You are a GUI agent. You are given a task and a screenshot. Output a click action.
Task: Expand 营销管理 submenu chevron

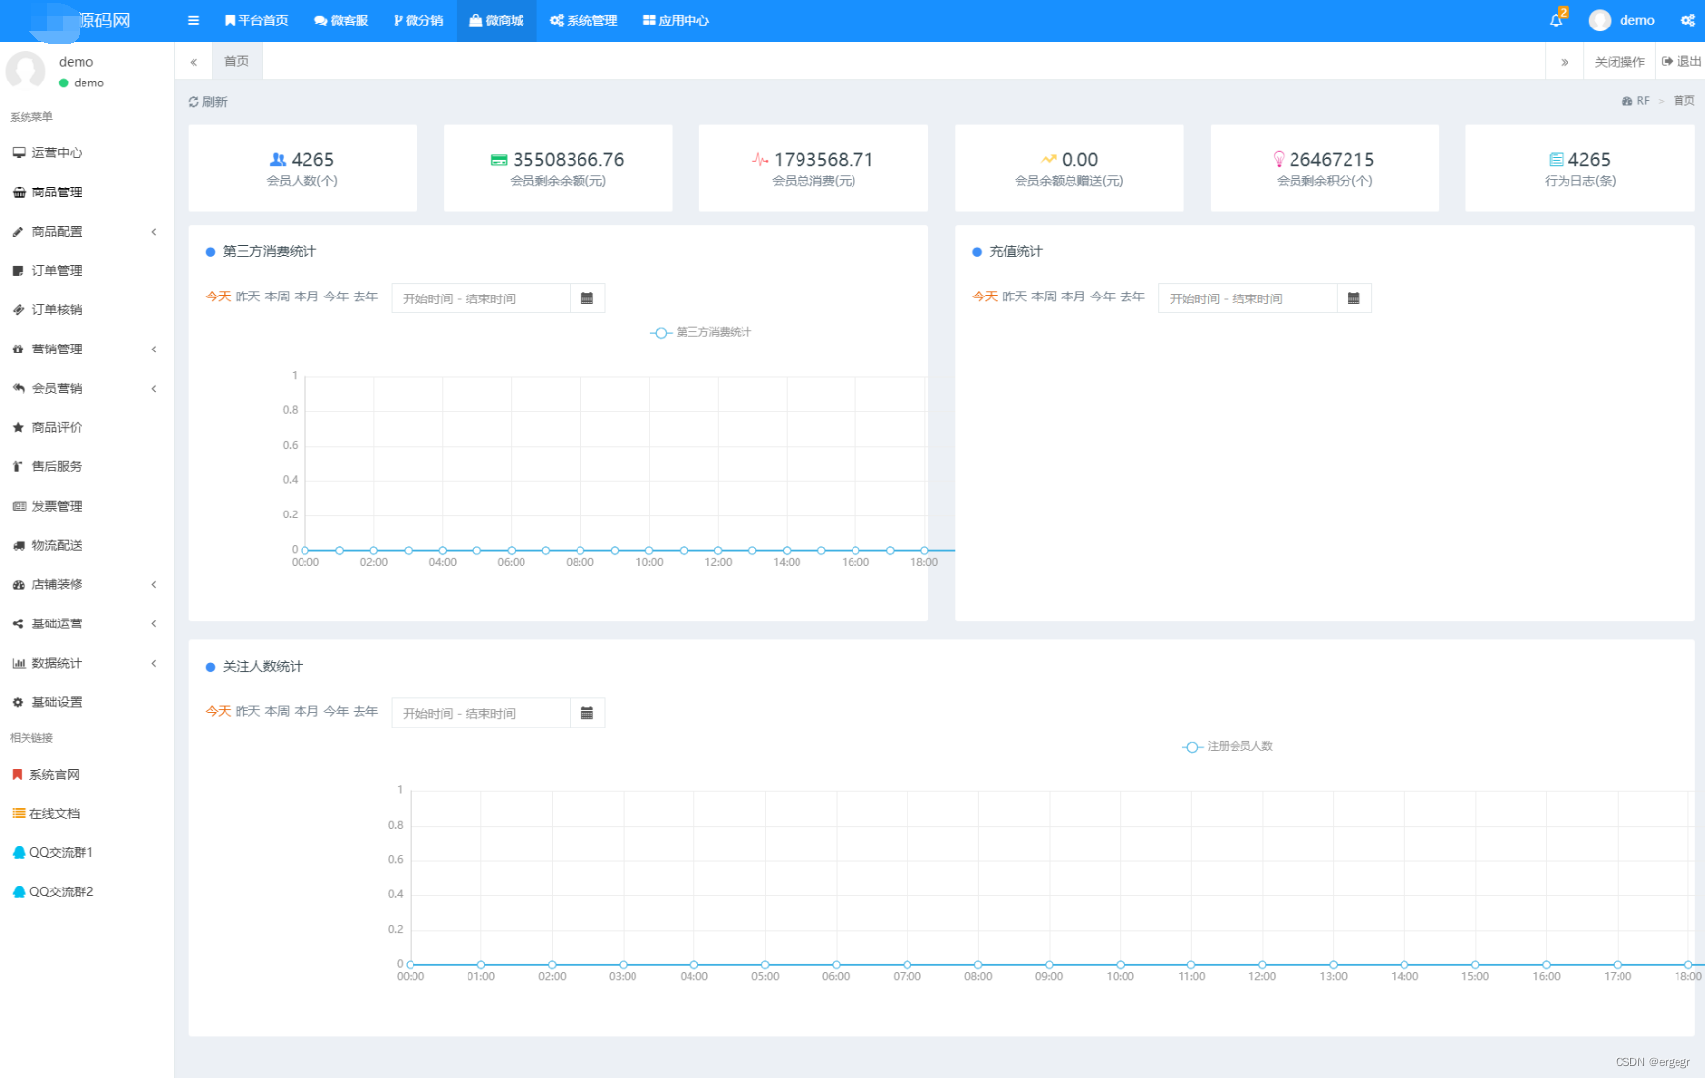coord(154,350)
